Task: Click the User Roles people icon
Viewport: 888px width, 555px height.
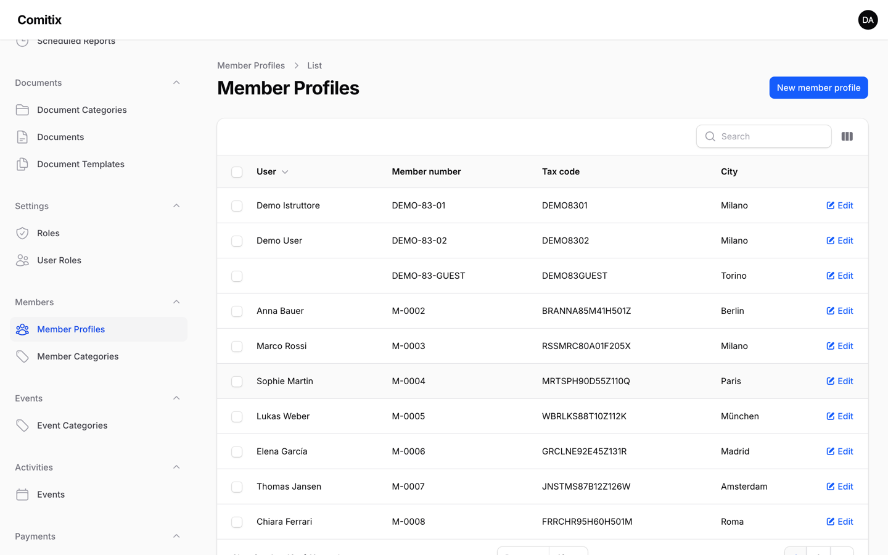Action: [x=22, y=260]
